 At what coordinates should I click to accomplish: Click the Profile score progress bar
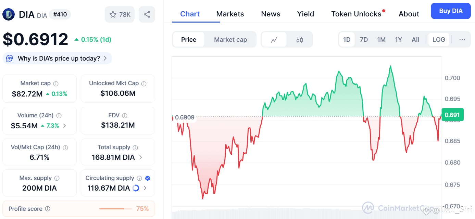tap(115, 209)
